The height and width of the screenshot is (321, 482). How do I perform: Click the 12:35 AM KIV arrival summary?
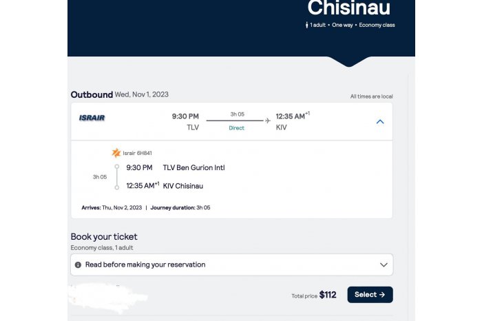coord(292,121)
